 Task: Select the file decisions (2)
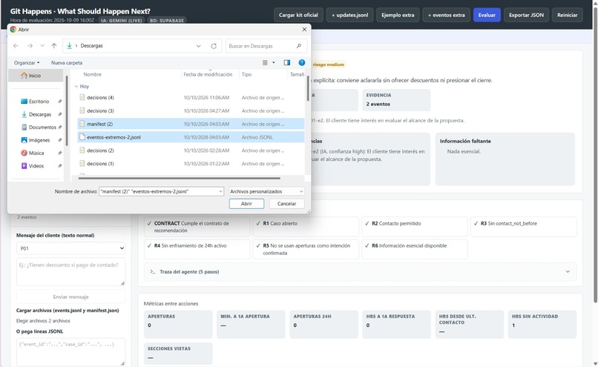coord(191,151)
